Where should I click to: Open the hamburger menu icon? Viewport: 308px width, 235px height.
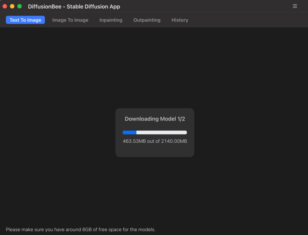(x=294, y=6)
